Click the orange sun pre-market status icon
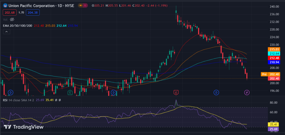 (x=80, y=6)
